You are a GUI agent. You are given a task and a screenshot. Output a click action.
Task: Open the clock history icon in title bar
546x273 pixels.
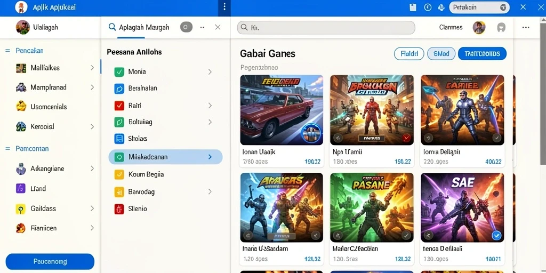click(428, 7)
